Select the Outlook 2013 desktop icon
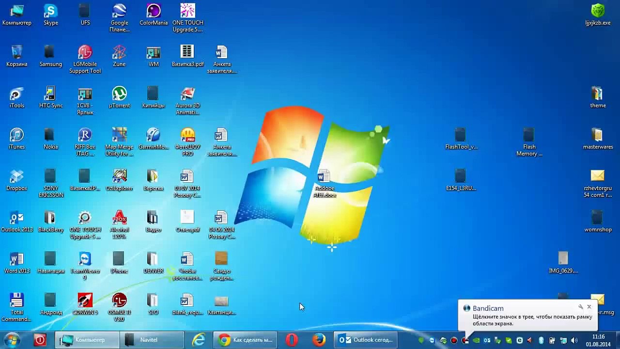The height and width of the screenshot is (349, 620). [x=16, y=222]
